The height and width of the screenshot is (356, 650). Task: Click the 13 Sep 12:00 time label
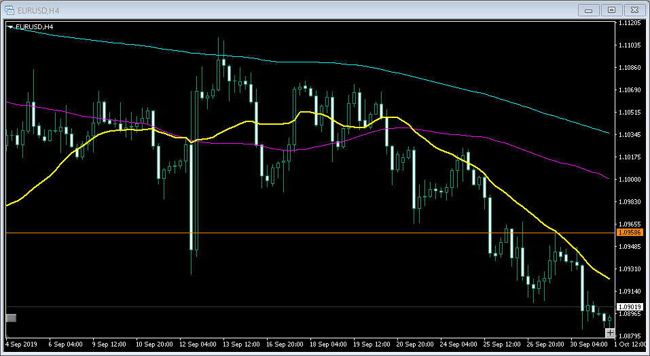tap(241, 344)
